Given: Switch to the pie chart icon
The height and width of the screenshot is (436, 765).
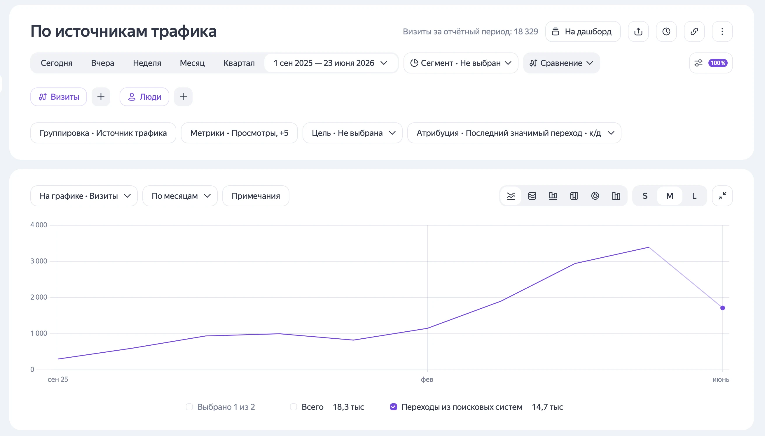Looking at the screenshot, I should pyautogui.click(x=595, y=196).
